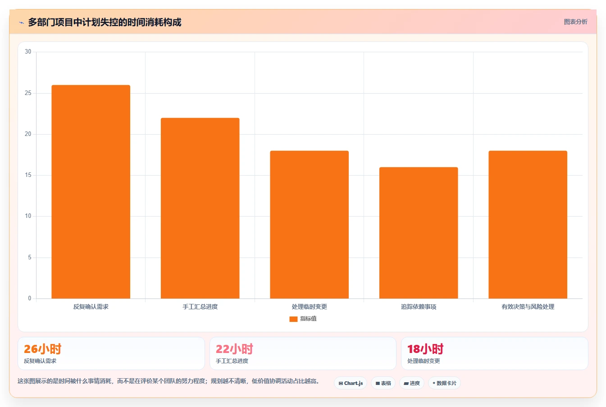The height and width of the screenshot is (407, 606).
Task: Click the y-axis value 15
Action: click(28, 175)
